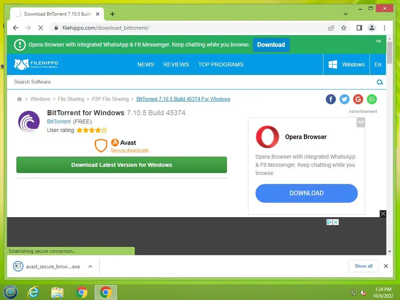400x300 pixels.
Task: Click DOWNLOAD in the Opera Browser ad
Action: point(306,193)
